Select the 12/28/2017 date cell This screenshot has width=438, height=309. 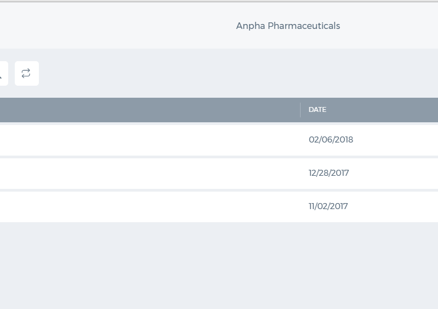(328, 173)
